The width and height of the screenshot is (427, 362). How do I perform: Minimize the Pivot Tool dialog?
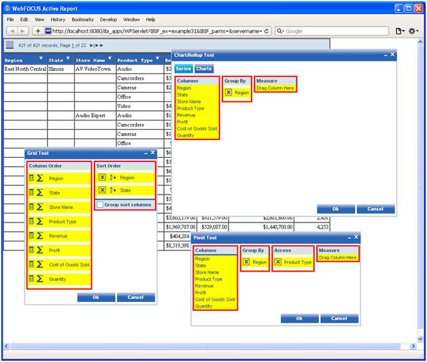coord(349,237)
